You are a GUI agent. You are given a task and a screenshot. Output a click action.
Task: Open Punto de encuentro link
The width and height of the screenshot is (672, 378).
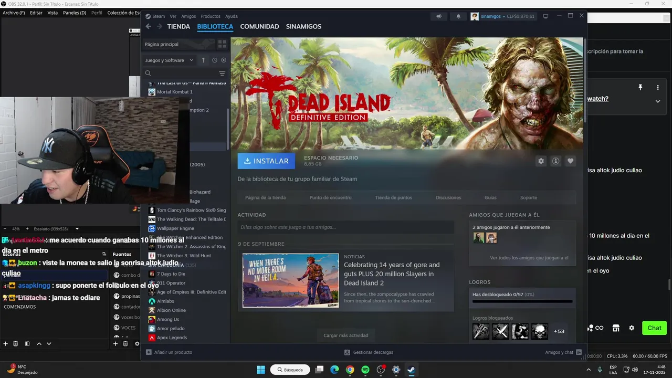point(330,197)
